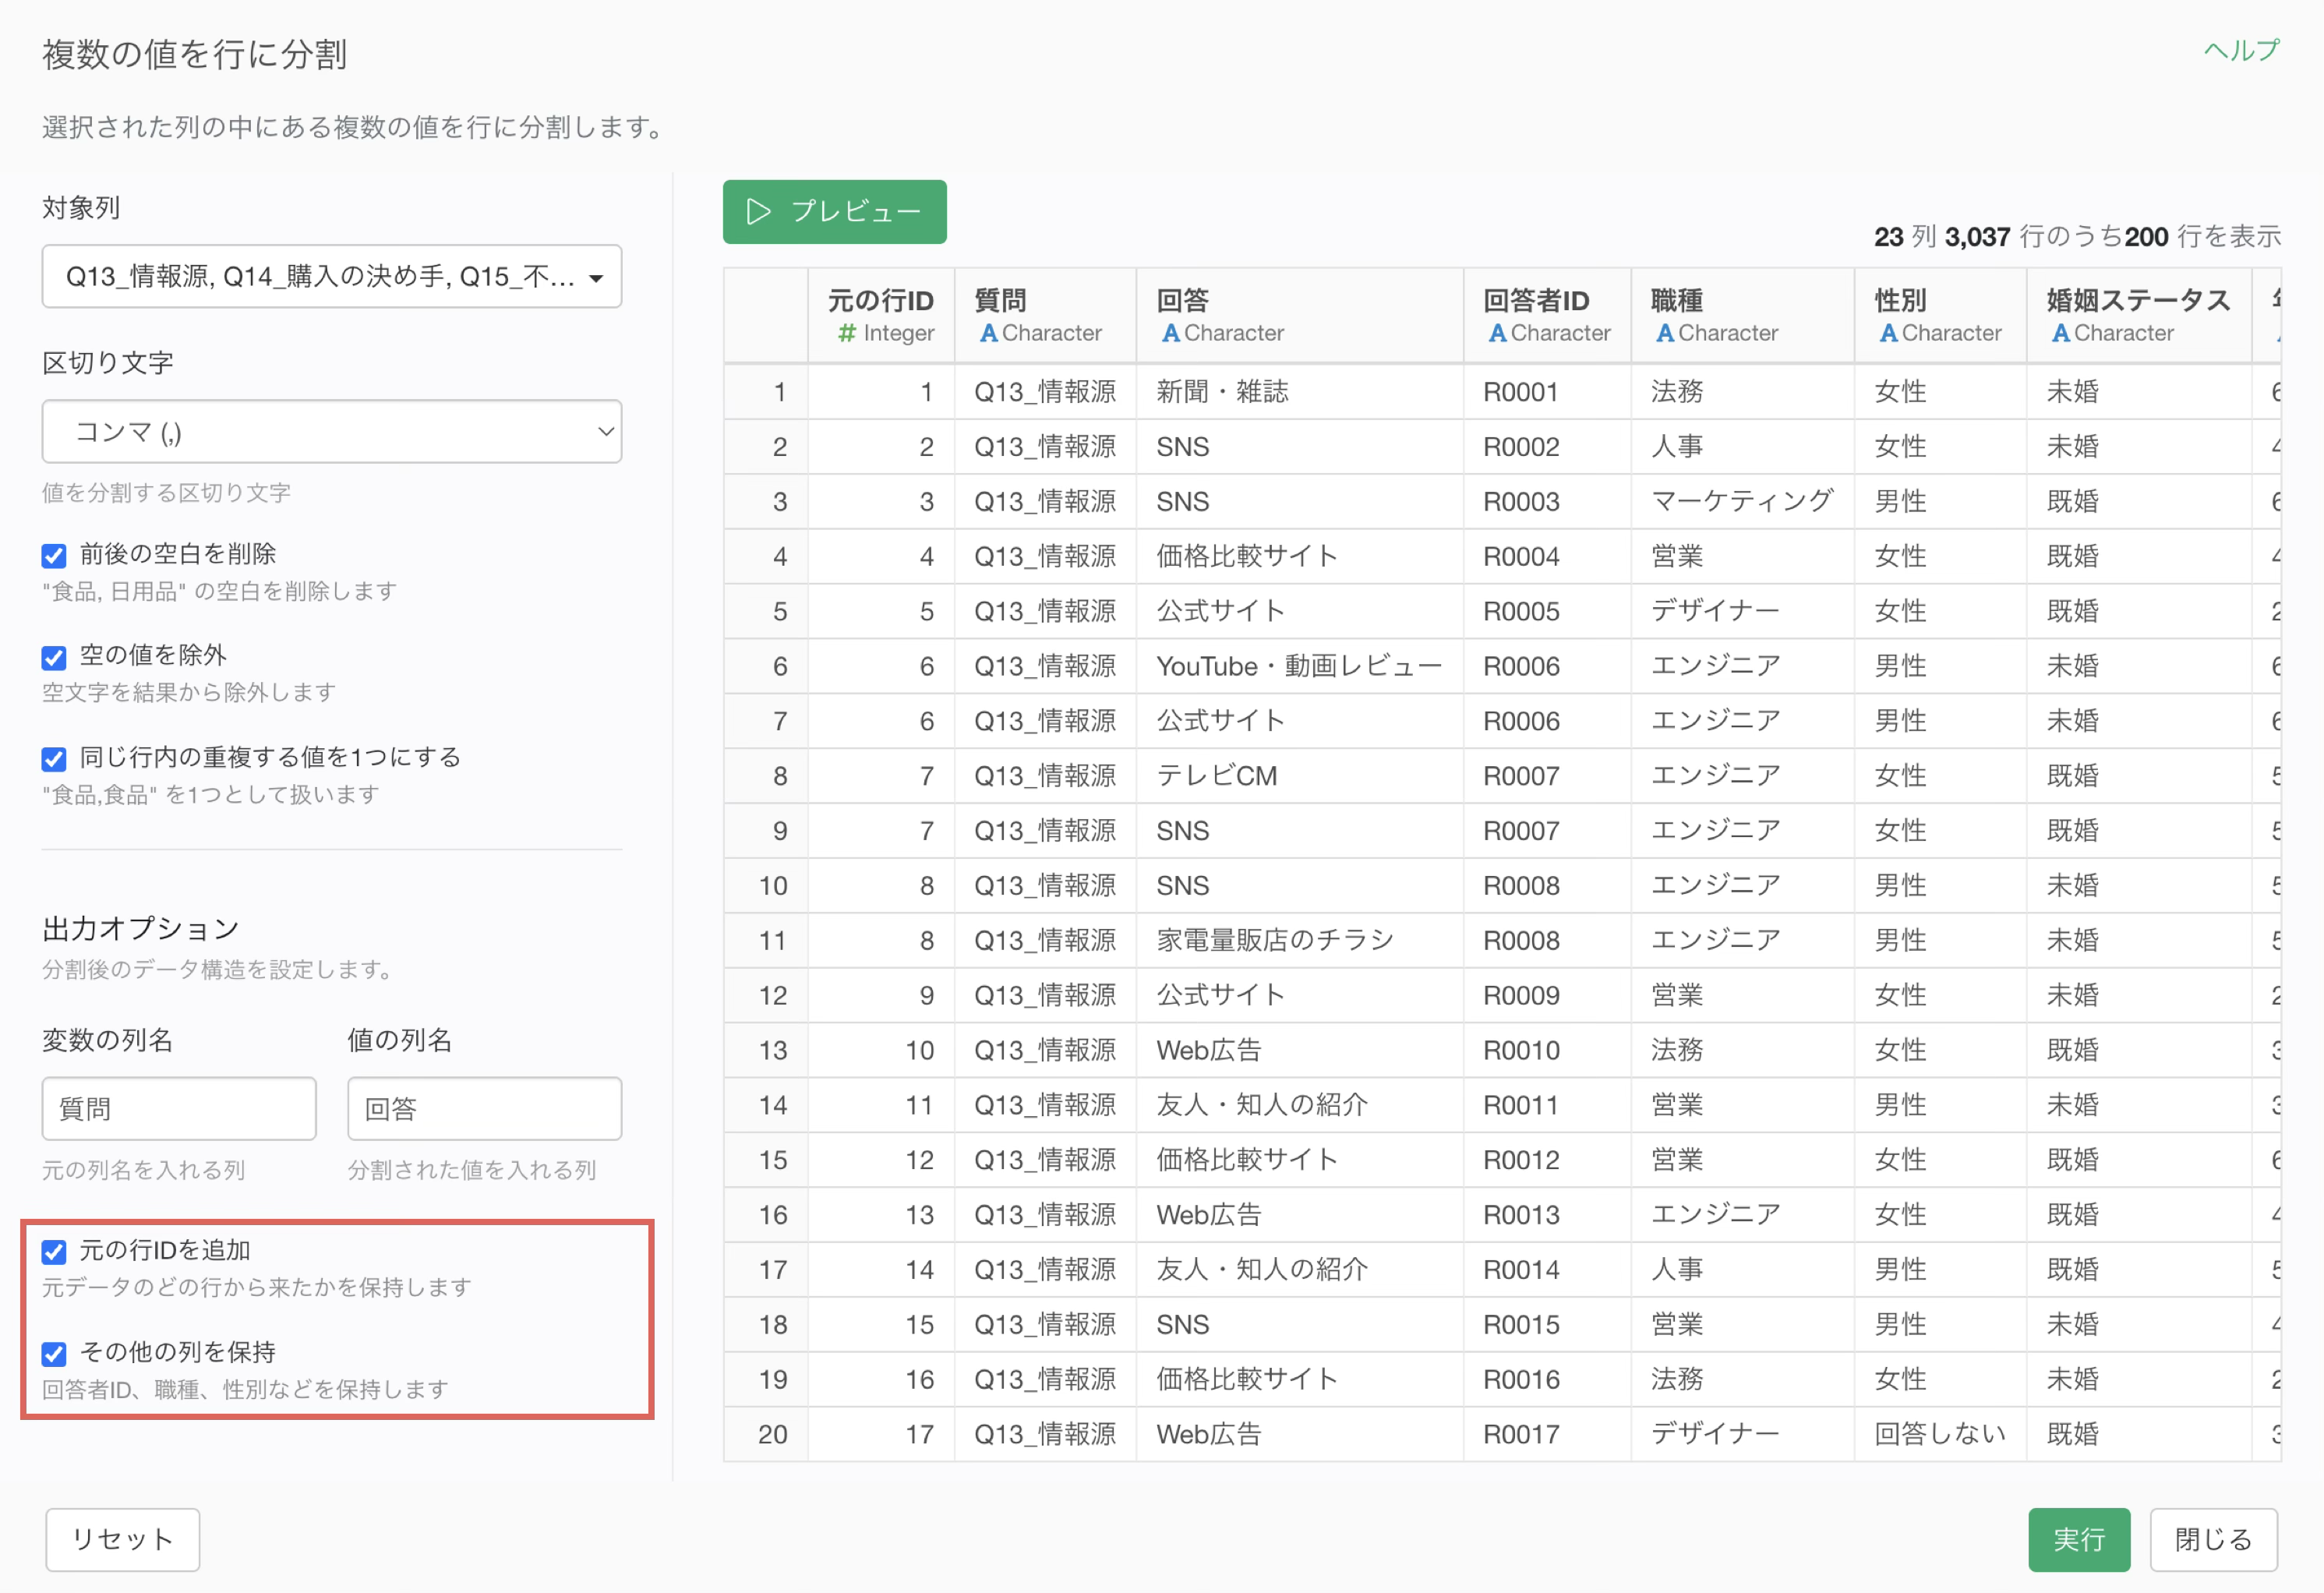This screenshot has width=2324, height=1593.
Task: Click the cell YouTube・動画レビュー
Action: point(1299,666)
